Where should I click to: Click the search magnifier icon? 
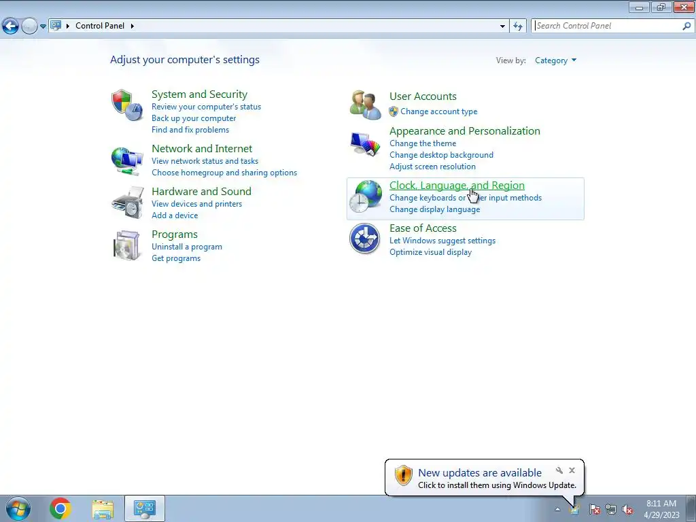(686, 27)
